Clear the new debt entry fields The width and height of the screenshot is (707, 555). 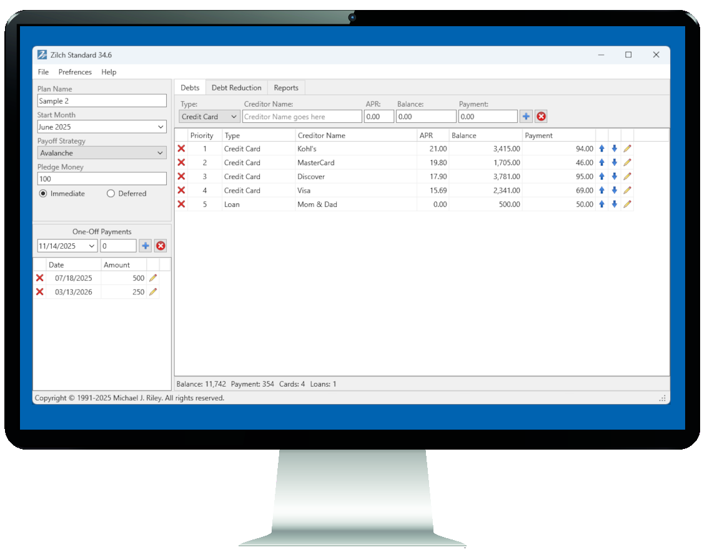click(x=541, y=117)
